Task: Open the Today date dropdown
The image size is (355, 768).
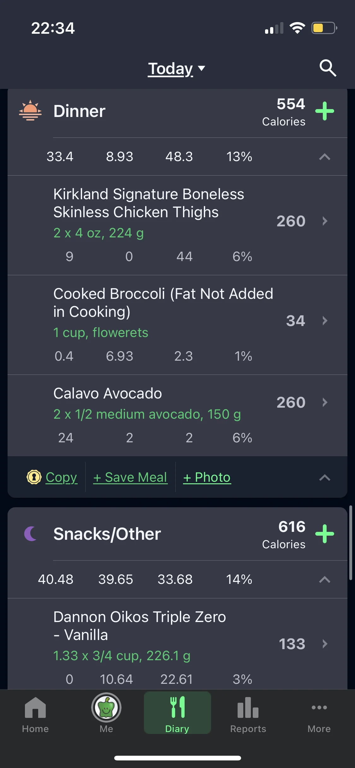Action: point(177,68)
